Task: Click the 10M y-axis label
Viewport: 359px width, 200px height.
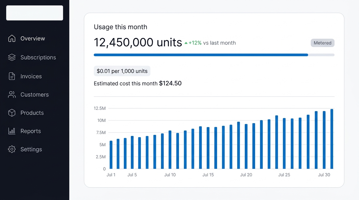Action: pos(101,120)
